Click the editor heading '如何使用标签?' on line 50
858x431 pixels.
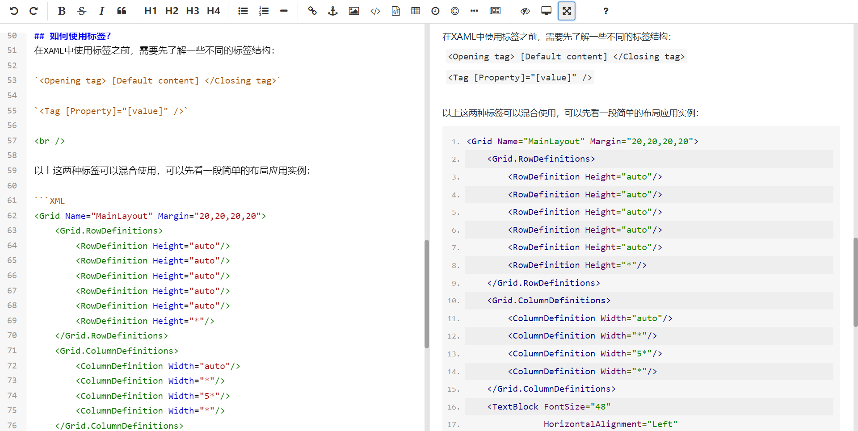point(80,36)
